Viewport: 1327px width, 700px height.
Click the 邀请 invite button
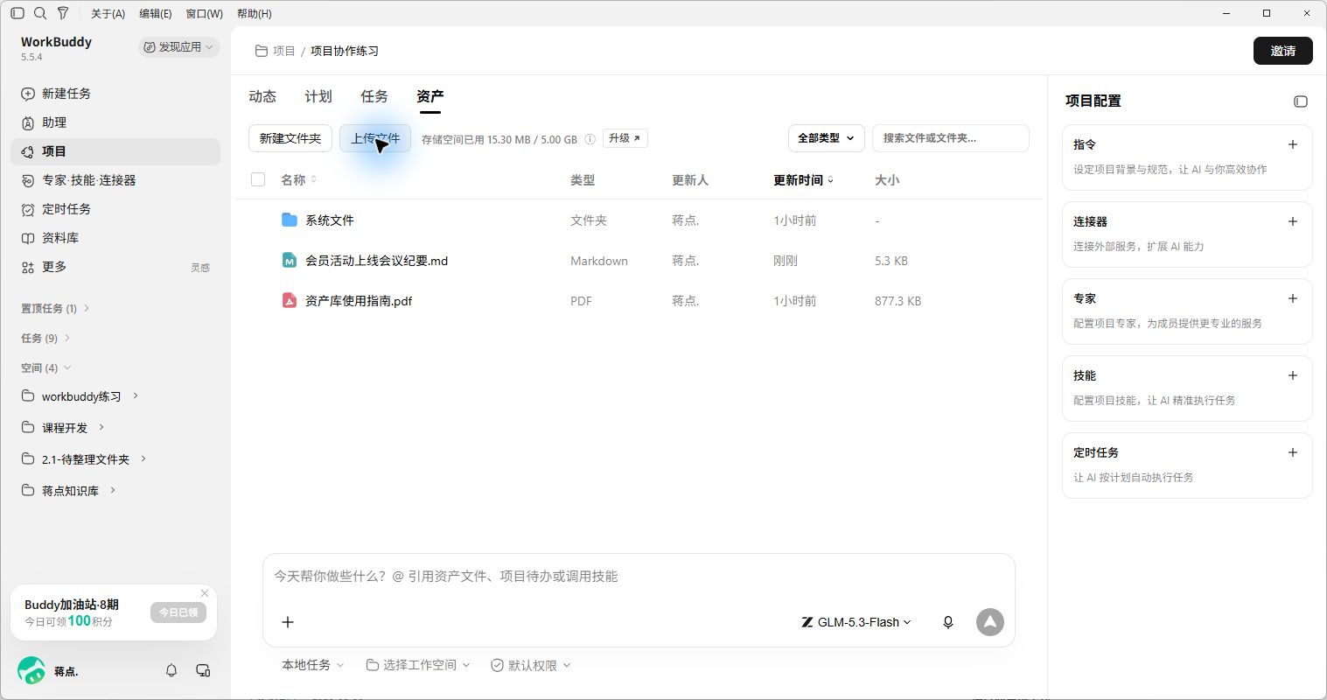pyautogui.click(x=1283, y=51)
